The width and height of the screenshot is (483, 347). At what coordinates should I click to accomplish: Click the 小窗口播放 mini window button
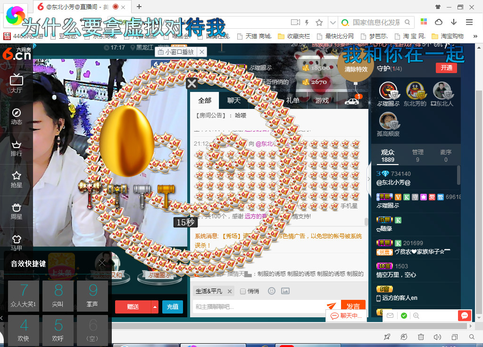click(176, 52)
